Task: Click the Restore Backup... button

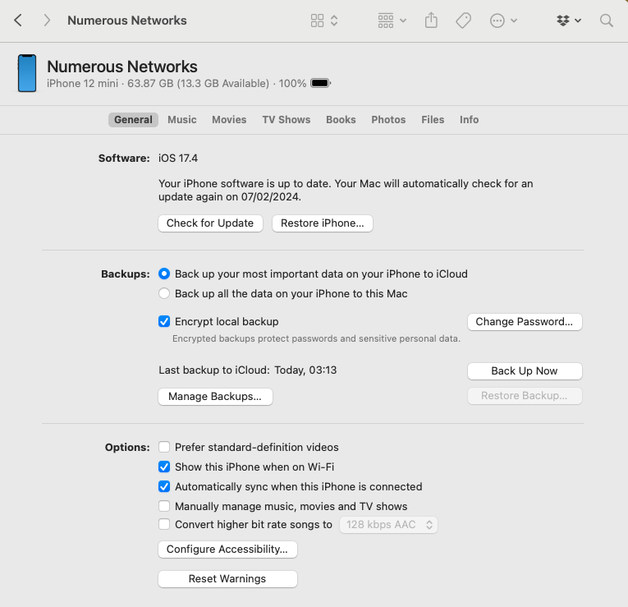Action: pyautogui.click(x=525, y=396)
